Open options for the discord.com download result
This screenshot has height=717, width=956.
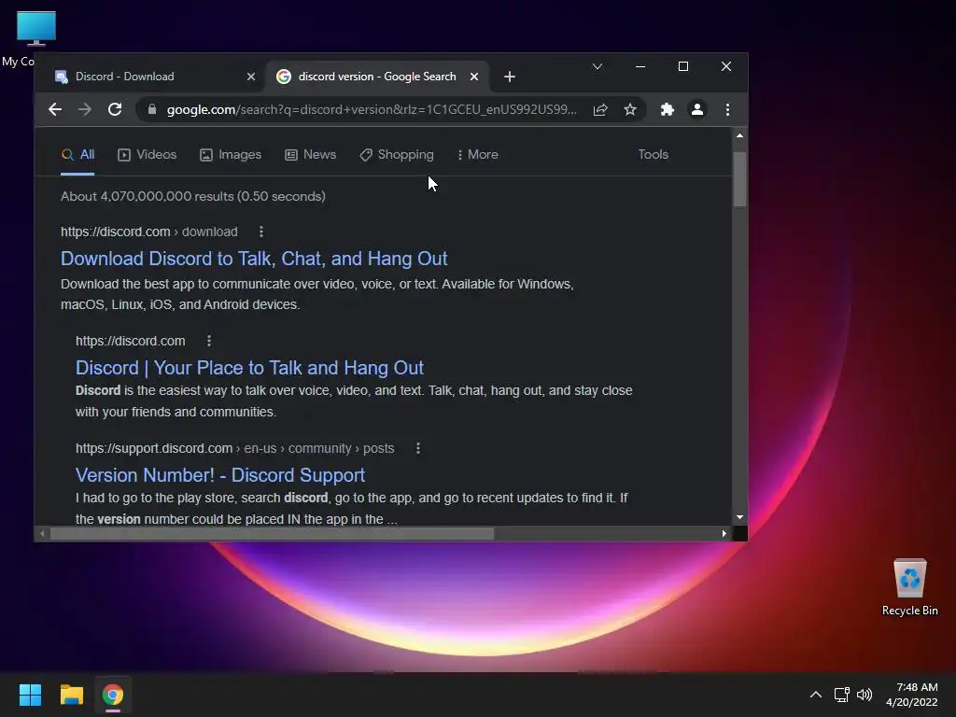pos(261,232)
